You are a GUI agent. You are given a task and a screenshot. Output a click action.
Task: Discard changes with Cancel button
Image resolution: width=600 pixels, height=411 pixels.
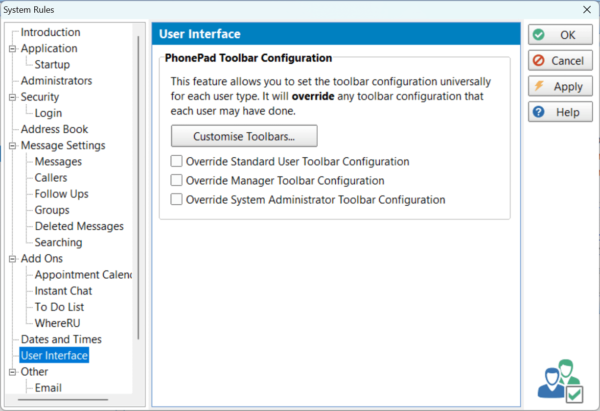pyautogui.click(x=560, y=61)
